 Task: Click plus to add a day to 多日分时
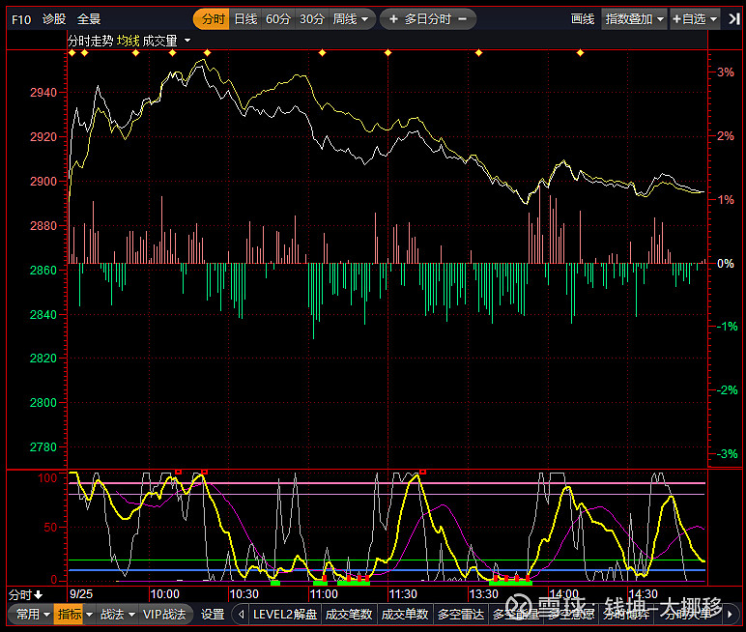393,19
